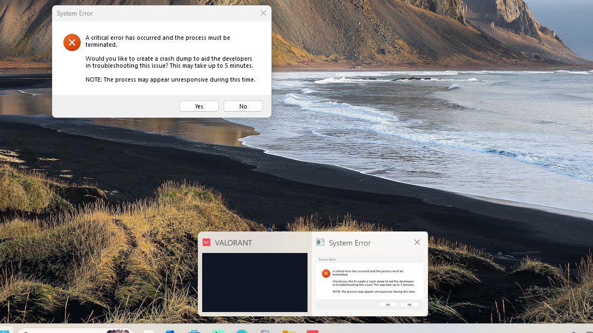Click the 'Would you like to create a crash dump' text
The image size is (593, 333).
(169, 62)
